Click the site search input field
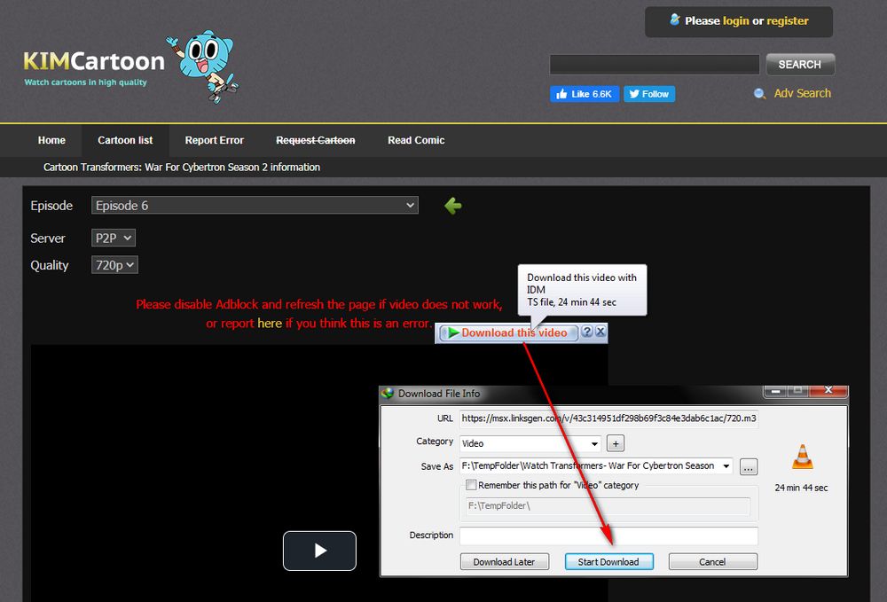The height and width of the screenshot is (602, 887). click(x=655, y=65)
